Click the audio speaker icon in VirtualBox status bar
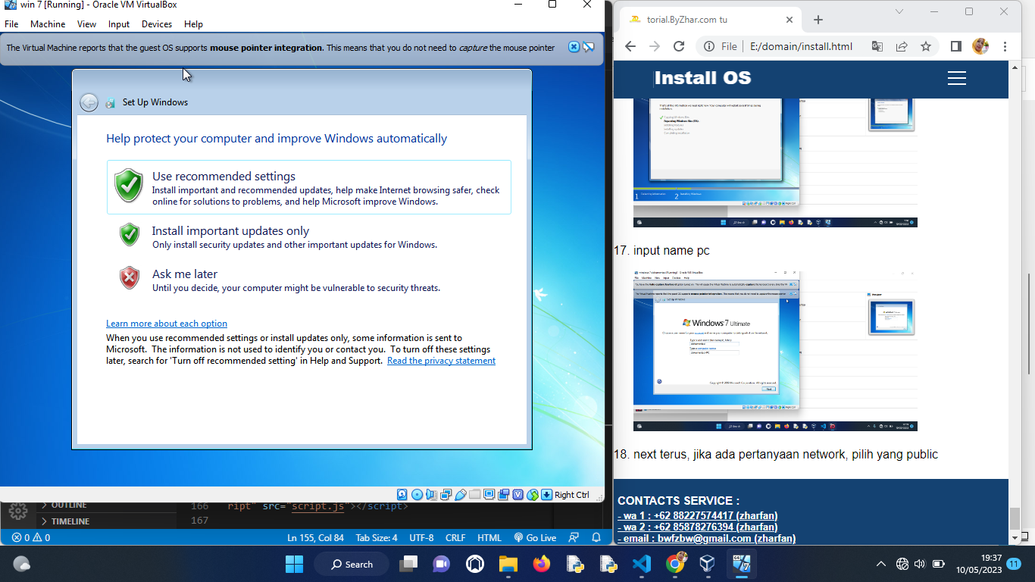 (432, 495)
